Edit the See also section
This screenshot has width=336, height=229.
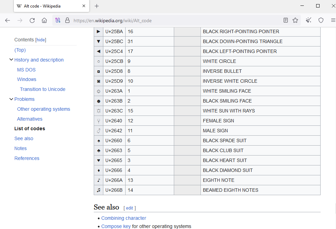pyautogui.click(x=129, y=208)
